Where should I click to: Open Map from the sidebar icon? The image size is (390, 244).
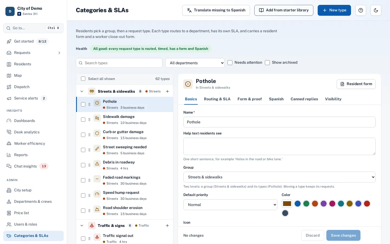point(9,76)
